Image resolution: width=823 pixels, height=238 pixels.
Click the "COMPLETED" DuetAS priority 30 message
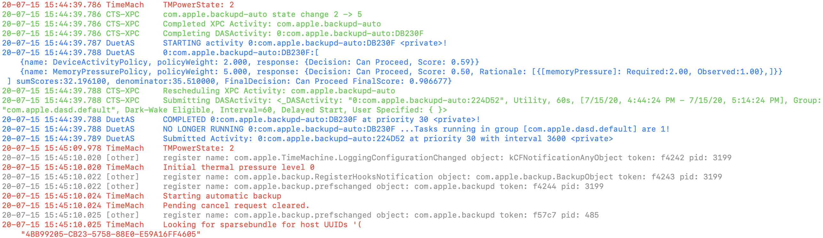click(321, 119)
